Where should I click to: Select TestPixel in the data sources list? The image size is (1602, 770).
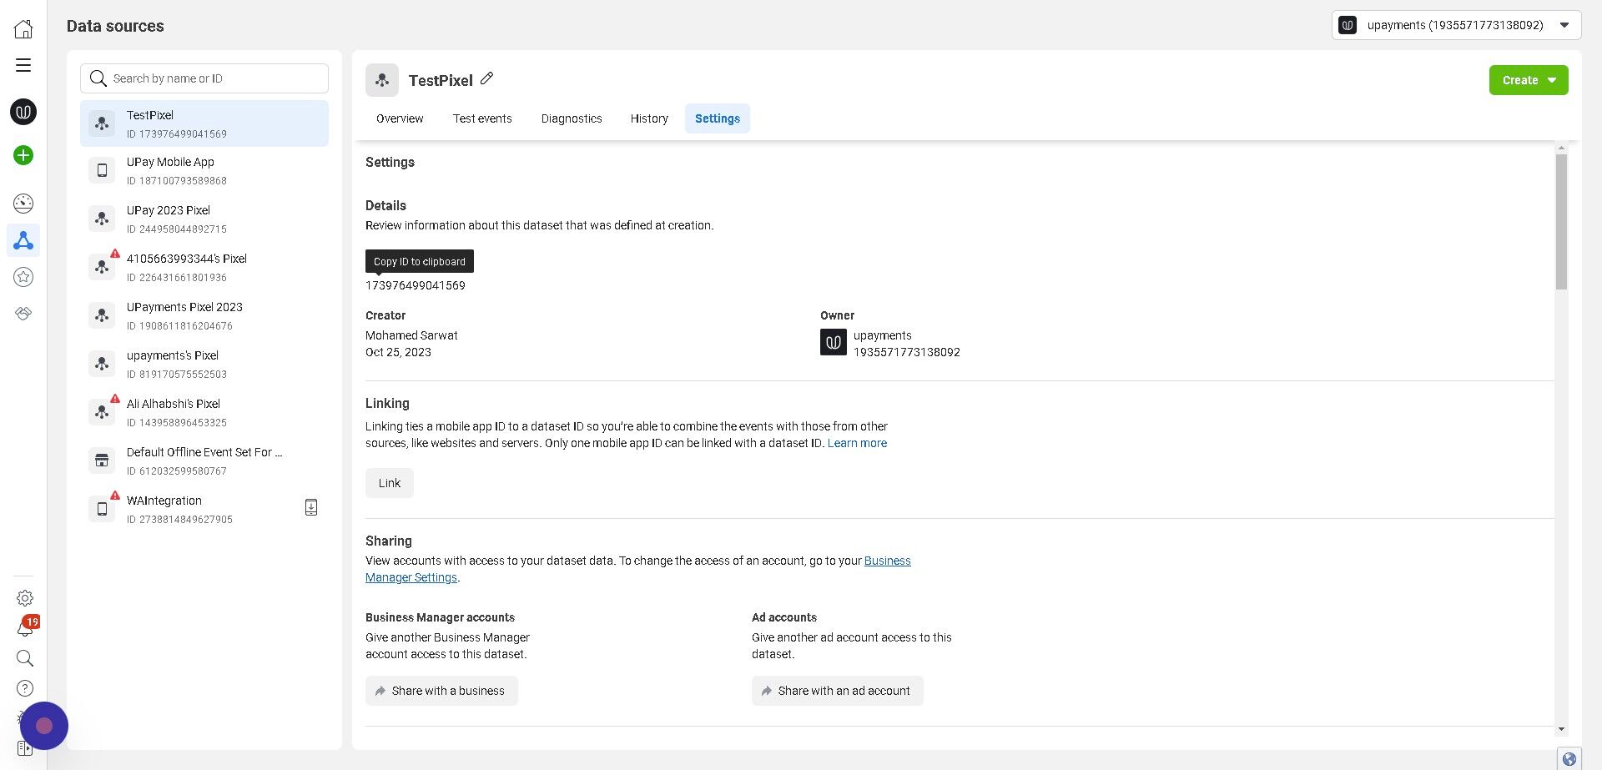204,123
